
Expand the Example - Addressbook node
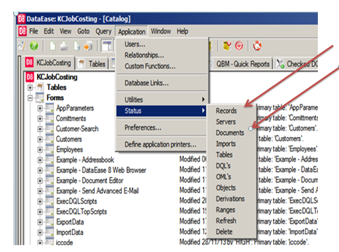(x=40, y=160)
